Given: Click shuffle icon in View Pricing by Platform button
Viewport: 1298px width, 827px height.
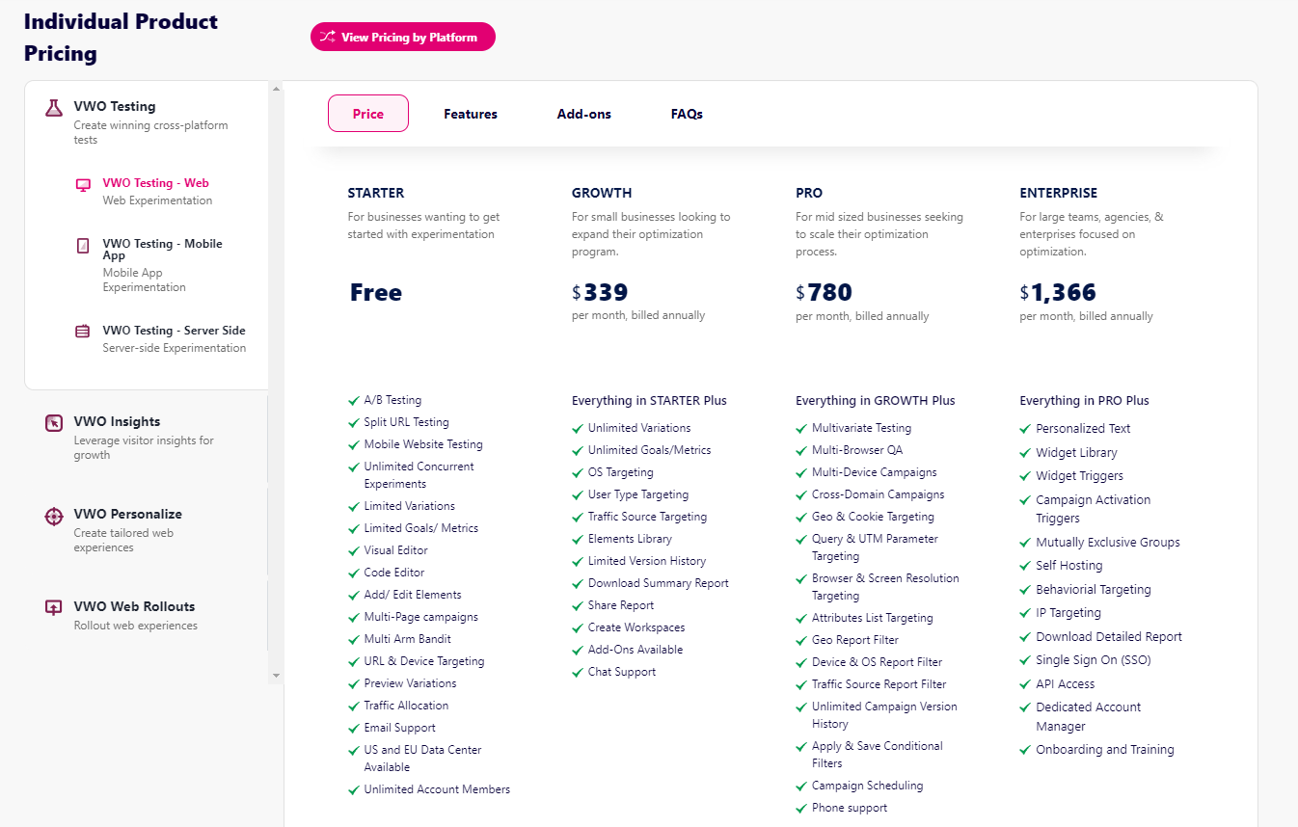Looking at the screenshot, I should coord(328,37).
